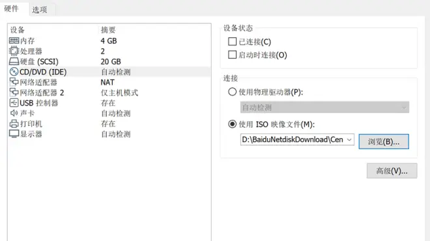Image resolution: width=430 pixels, height=241 pixels.
Task: Expand the ISO file path dropdown arrow
Action: pyautogui.click(x=349, y=139)
